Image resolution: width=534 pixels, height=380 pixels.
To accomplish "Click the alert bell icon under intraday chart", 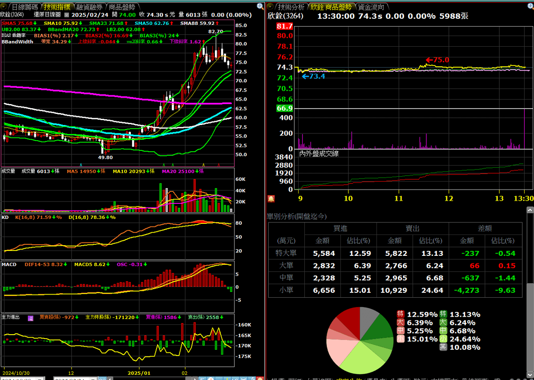I will (x=271, y=198).
